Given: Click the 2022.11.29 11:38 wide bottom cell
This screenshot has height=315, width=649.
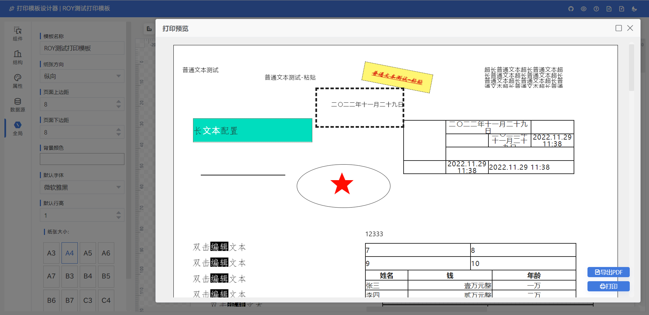Looking at the screenshot, I should pyautogui.click(x=531, y=167).
